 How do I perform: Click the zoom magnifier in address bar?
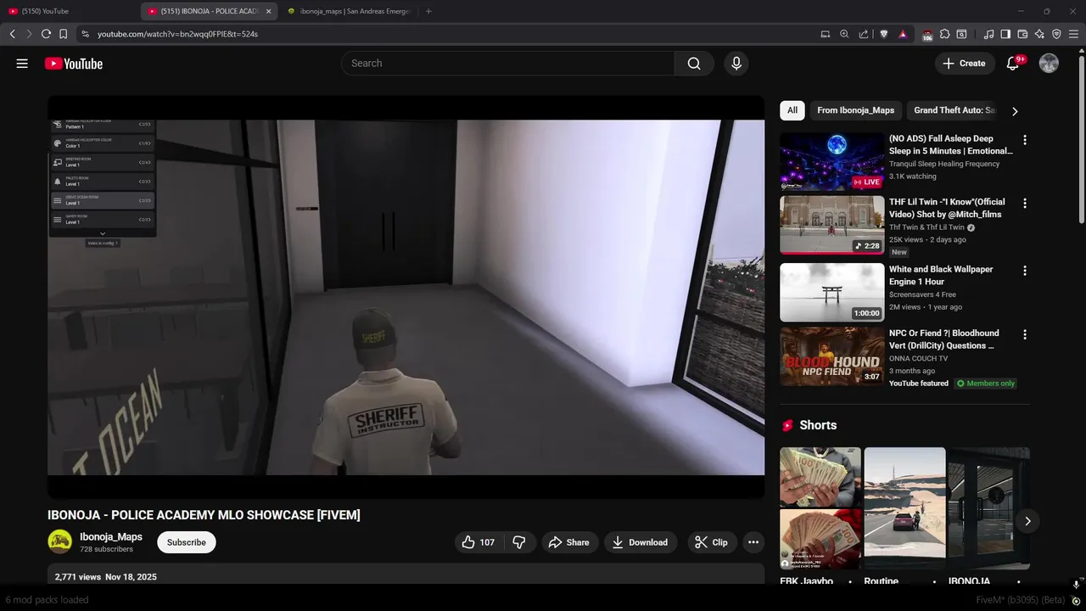tap(844, 34)
